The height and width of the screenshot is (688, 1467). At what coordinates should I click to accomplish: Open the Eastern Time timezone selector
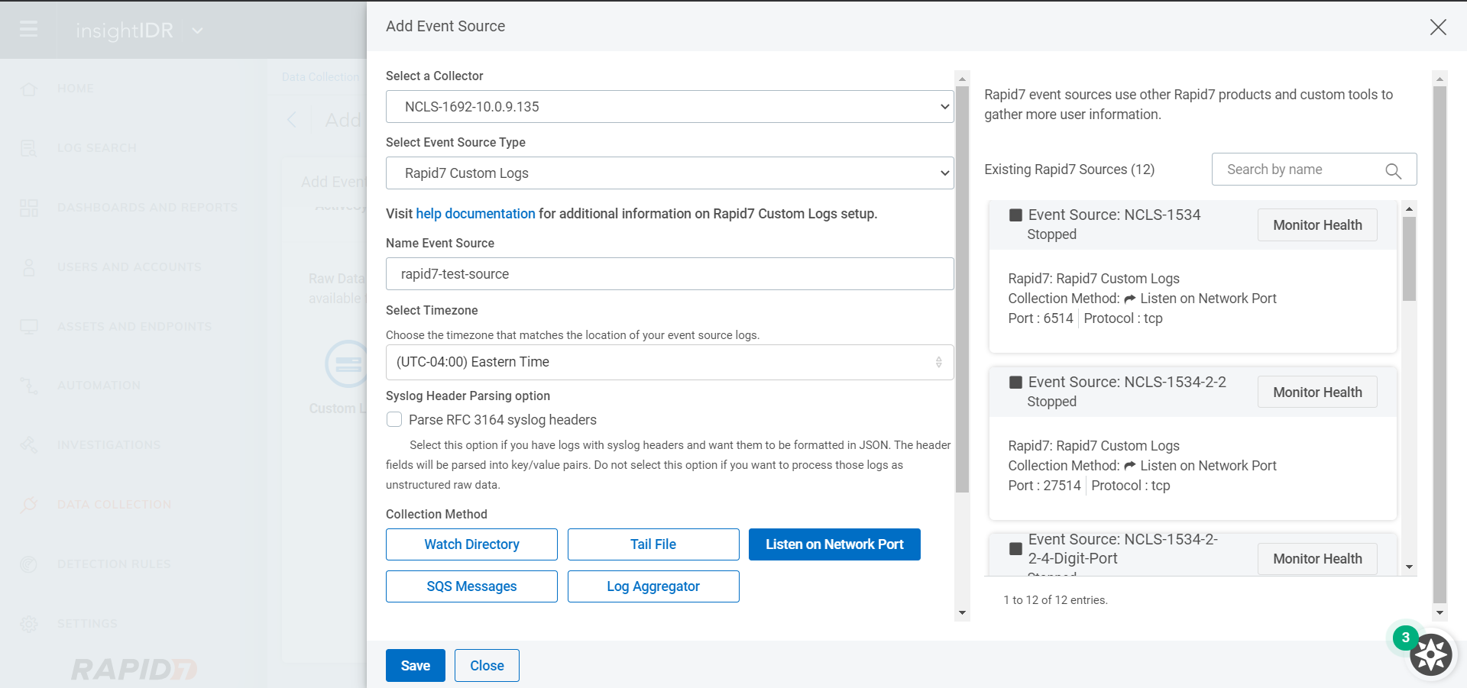point(670,362)
